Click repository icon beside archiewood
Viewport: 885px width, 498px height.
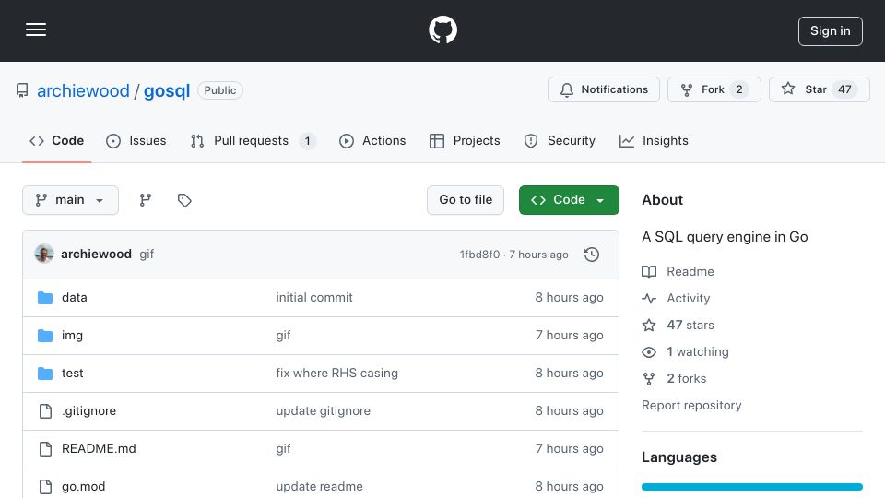pos(22,90)
